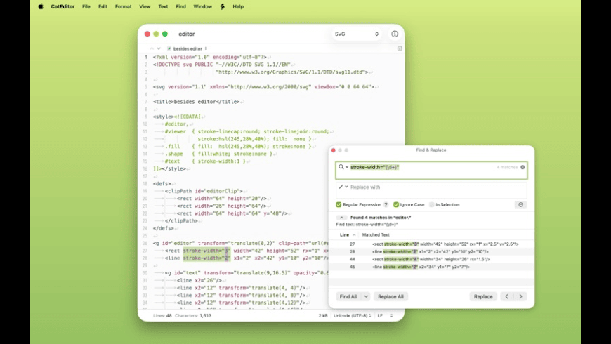Click the Characters: 1,613 status entry
The height and width of the screenshot is (344, 611).
click(193, 315)
